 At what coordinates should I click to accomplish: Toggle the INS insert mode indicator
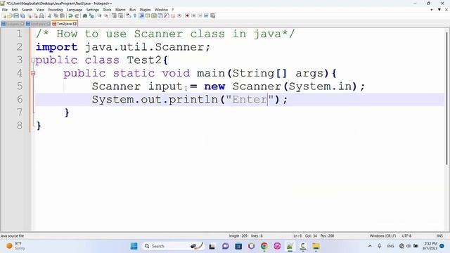point(439,236)
